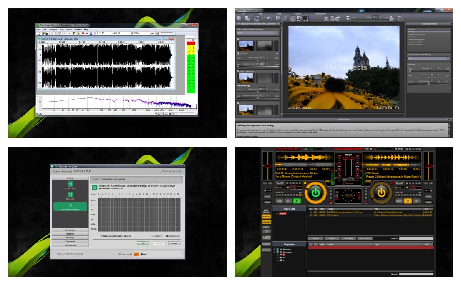Open the Help menu in WaveShop
Screen dimensions: 461x285
(x=86, y=30)
